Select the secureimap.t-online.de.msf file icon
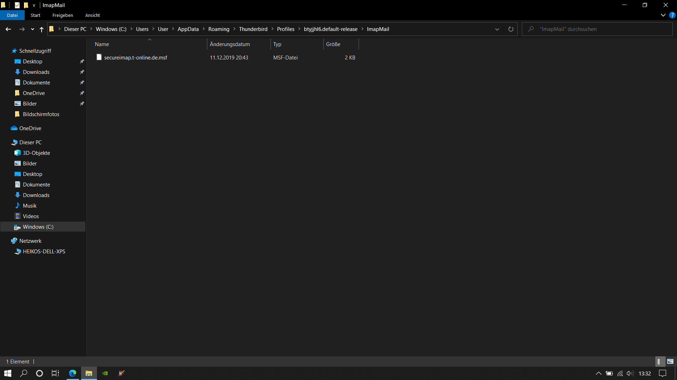The height and width of the screenshot is (380, 677). coord(99,57)
